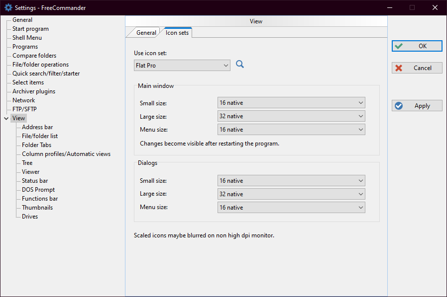Collapse the View tree node arrow
The height and width of the screenshot is (297, 447).
point(6,119)
